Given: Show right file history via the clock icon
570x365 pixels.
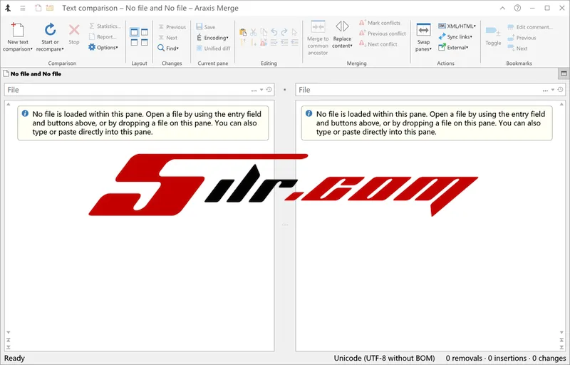Looking at the screenshot, I should (560, 89).
